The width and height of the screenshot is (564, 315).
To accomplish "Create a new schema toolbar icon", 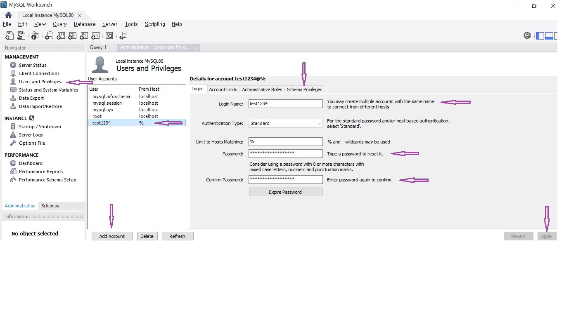I will click(x=49, y=36).
